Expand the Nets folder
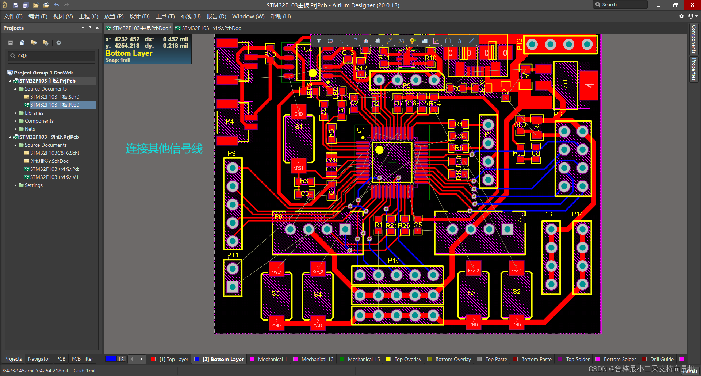Image resolution: width=701 pixels, height=376 pixels. 15,129
